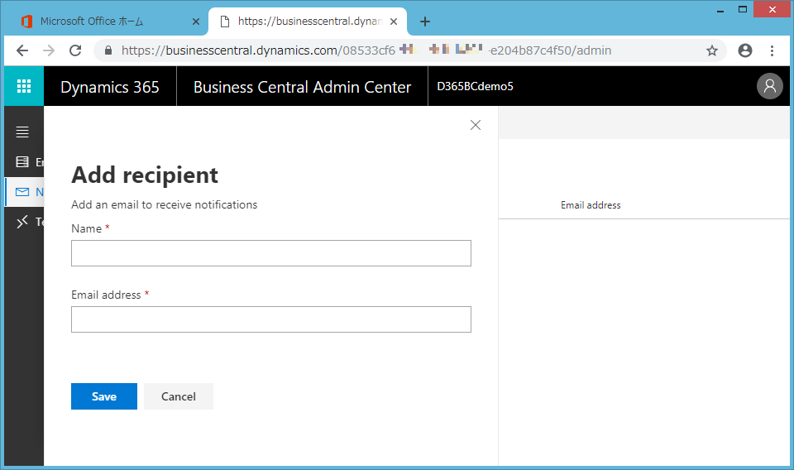Open the Environments sidebar icon
Screen dimensions: 794x470
[x=22, y=162]
